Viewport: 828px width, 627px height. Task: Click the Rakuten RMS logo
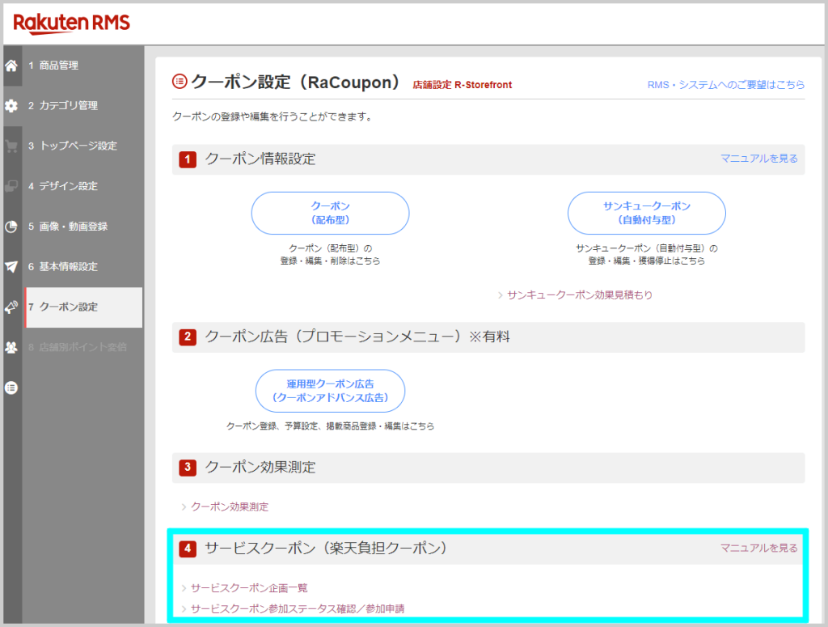(x=70, y=23)
